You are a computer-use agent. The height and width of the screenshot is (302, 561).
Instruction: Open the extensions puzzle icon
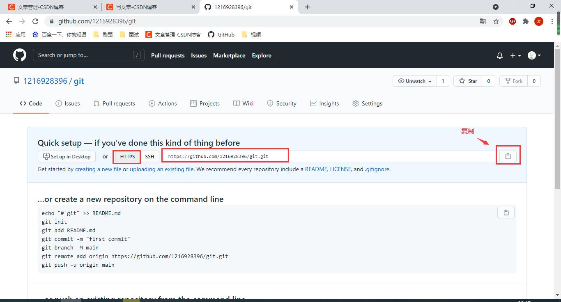point(526,21)
